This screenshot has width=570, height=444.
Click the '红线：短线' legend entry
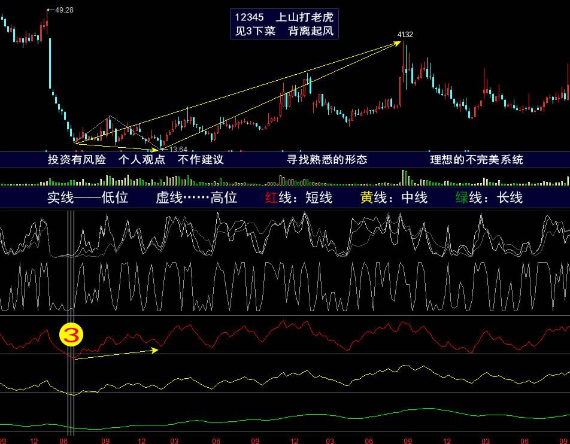click(x=298, y=197)
